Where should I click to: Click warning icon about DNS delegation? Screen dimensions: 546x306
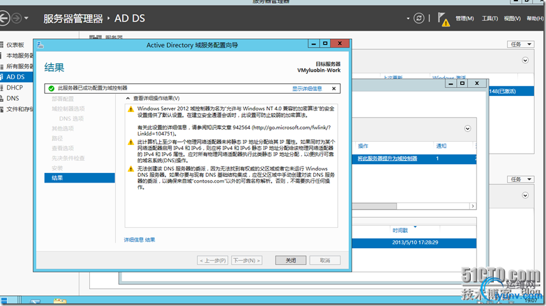(131, 169)
